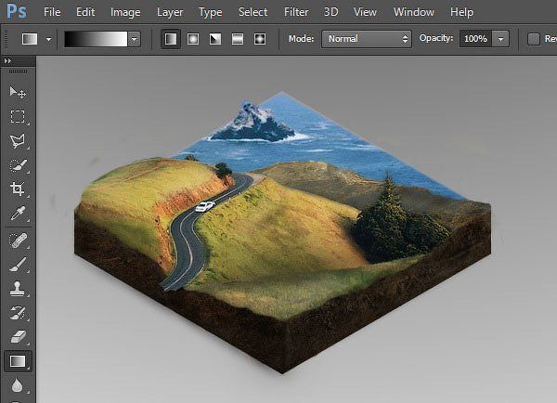
Task: Click the Opacity 100% input field
Action: 475,39
